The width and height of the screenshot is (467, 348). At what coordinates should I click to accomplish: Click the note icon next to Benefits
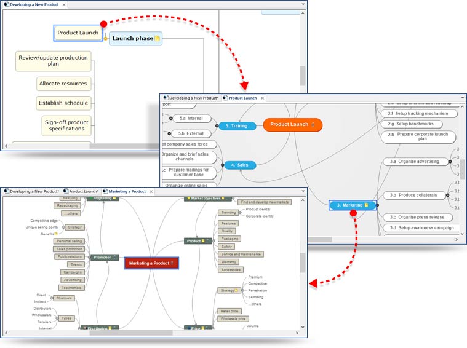56,234
